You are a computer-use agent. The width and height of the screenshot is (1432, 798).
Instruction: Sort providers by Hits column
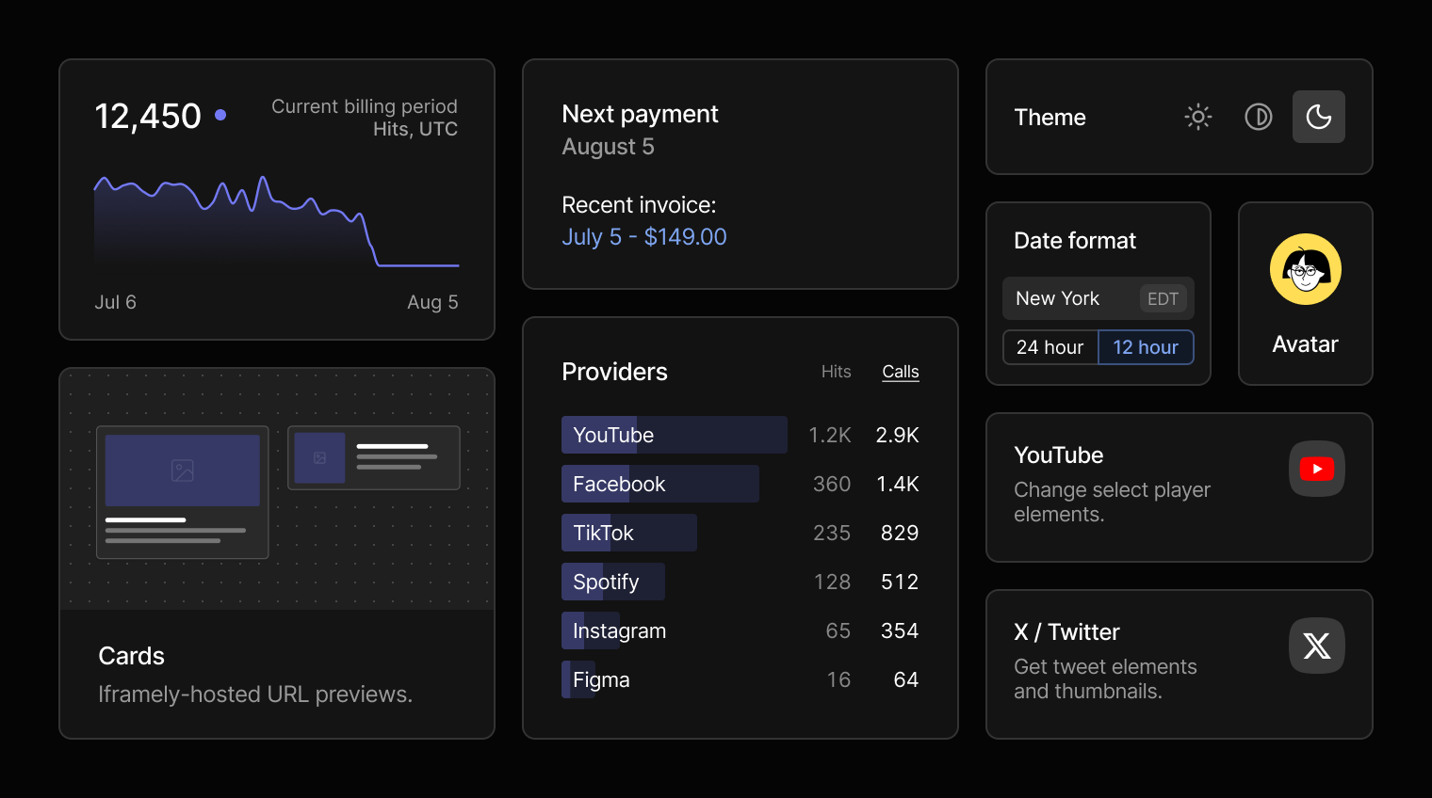click(836, 372)
